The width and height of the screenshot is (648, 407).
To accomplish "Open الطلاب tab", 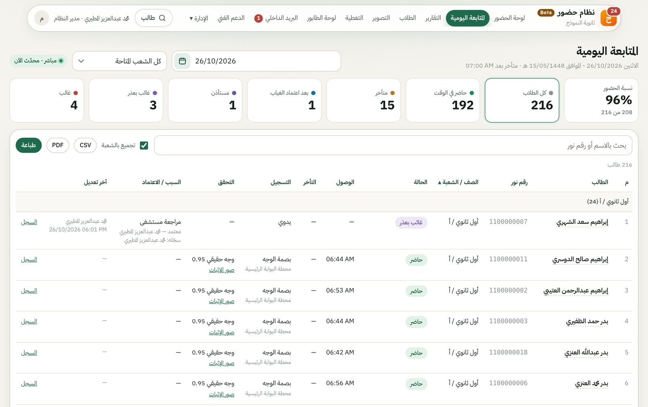I will pos(407,18).
